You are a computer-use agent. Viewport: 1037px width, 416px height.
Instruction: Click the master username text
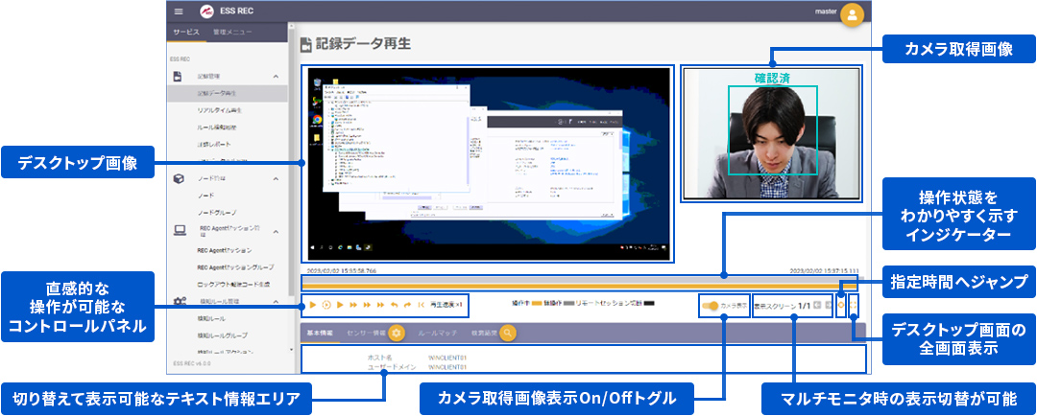tap(827, 12)
